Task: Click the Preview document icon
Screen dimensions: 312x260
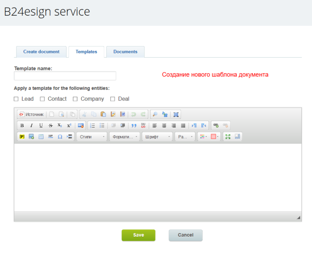Action: point(61,114)
